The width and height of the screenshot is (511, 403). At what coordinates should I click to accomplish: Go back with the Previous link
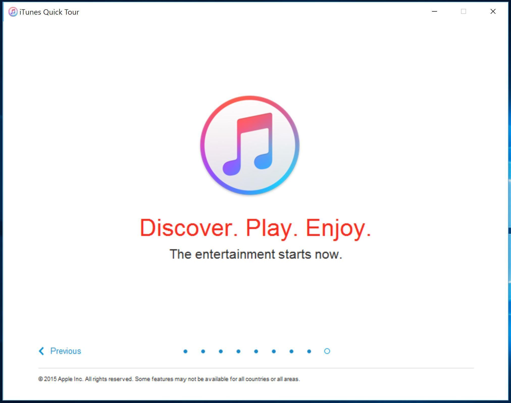click(x=65, y=351)
